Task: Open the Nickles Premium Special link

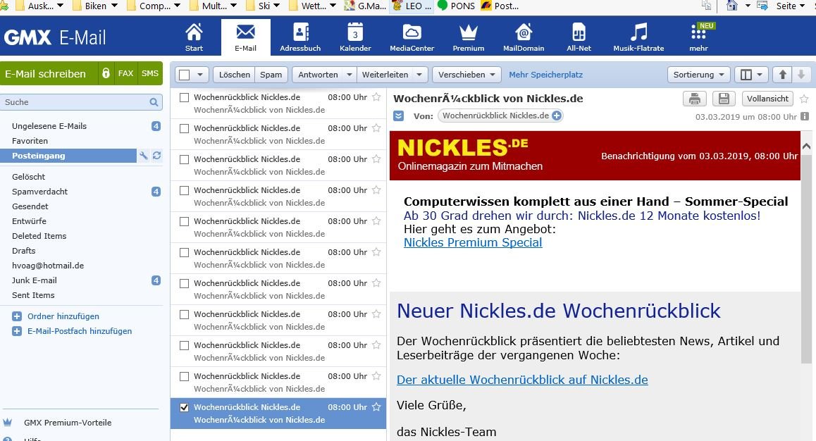Action: coord(473,242)
